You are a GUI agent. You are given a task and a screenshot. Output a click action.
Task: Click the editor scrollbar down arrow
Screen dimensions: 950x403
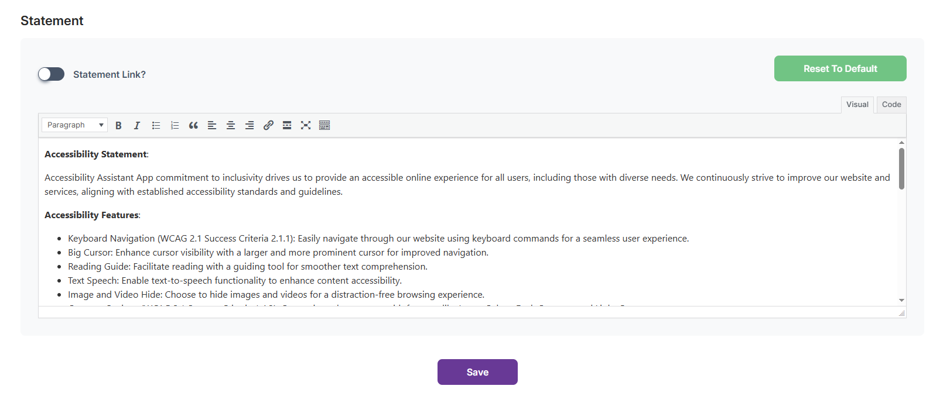click(901, 300)
